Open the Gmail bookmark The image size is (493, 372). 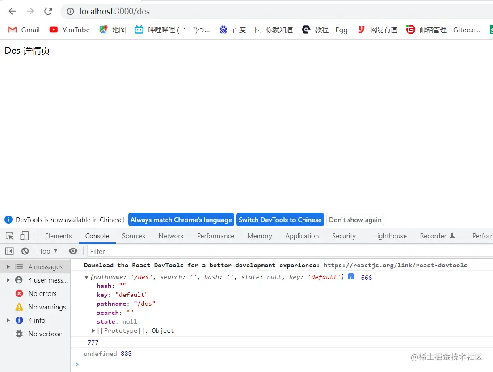point(24,30)
